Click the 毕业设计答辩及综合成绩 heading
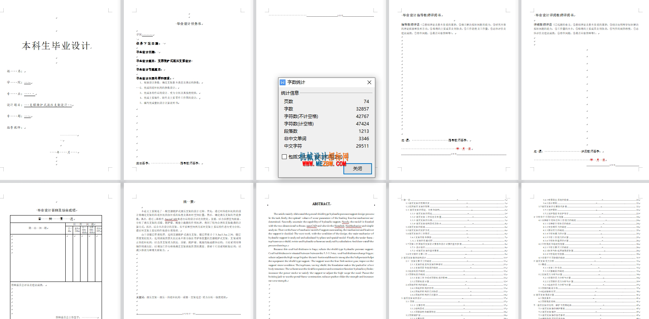649x319 pixels. click(x=57, y=210)
